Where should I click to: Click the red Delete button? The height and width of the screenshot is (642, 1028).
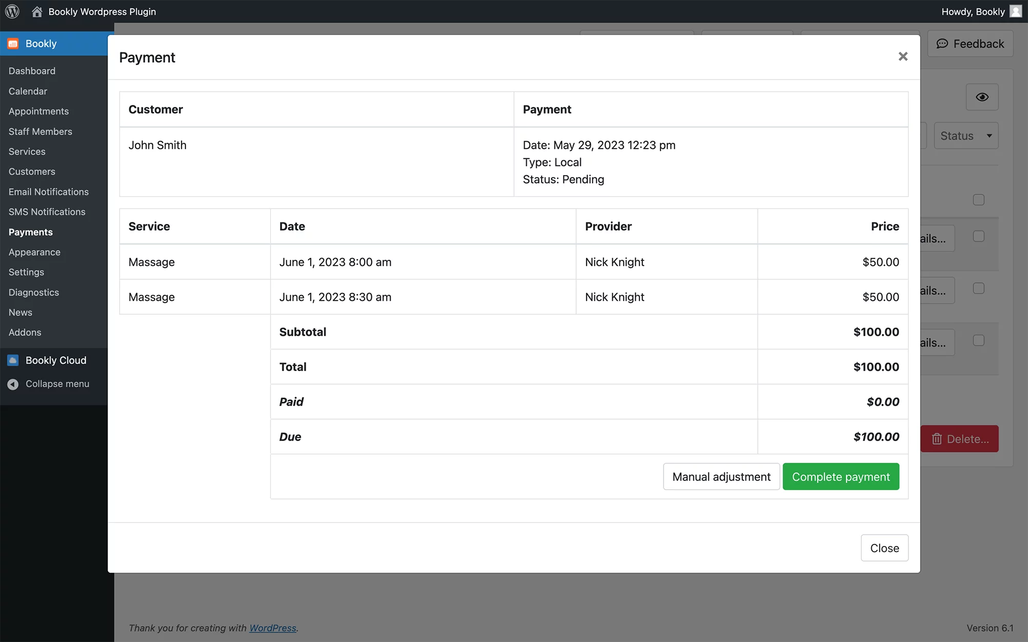[960, 439]
